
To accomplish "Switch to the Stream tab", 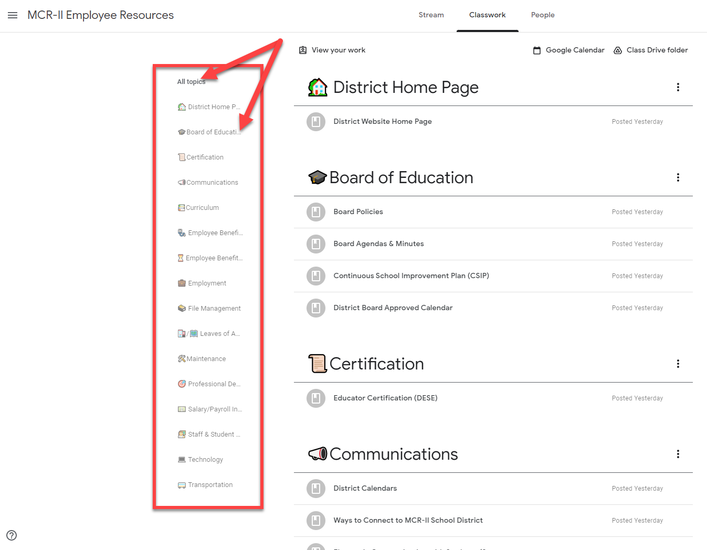I will [x=431, y=15].
